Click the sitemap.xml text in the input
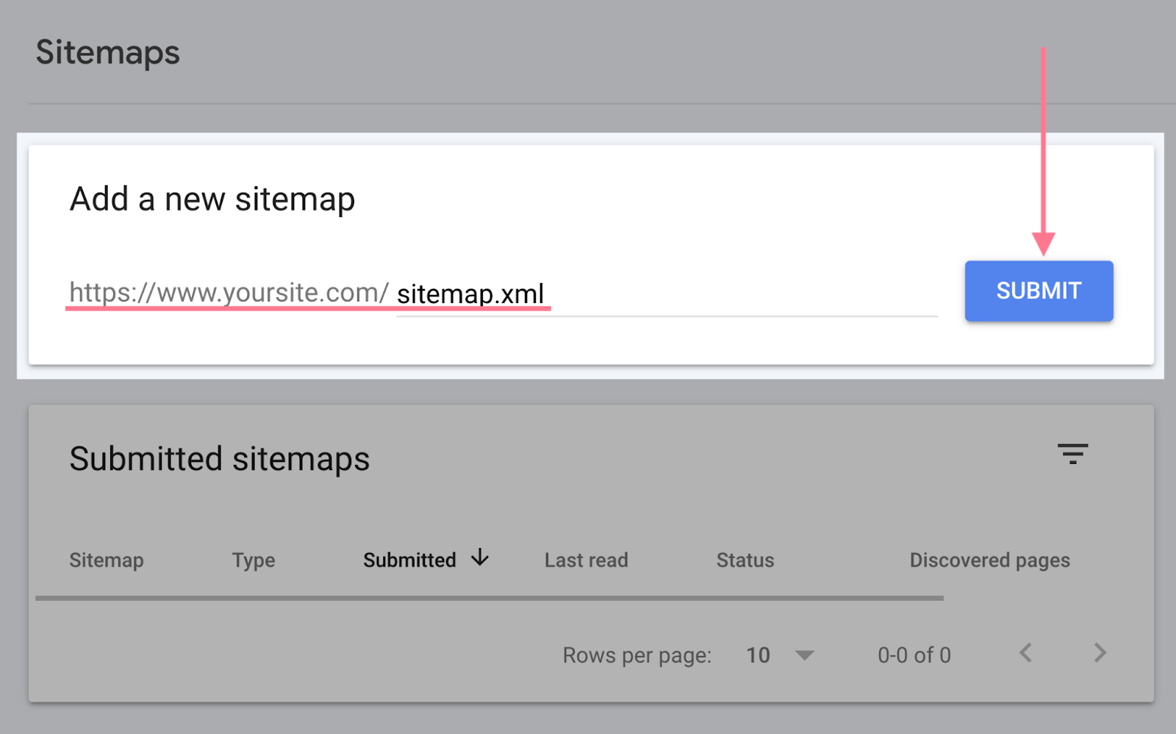This screenshot has width=1176, height=734. coord(470,292)
